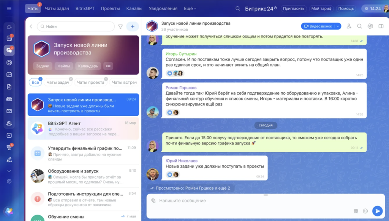Click sender name Роман Горшков
This screenshot has width=389, height=221.
(x=181, y=88)
